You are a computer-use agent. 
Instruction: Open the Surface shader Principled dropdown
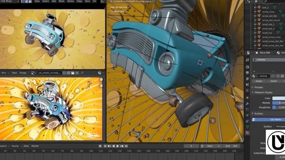pyautogui.click(x=280, y=126)
